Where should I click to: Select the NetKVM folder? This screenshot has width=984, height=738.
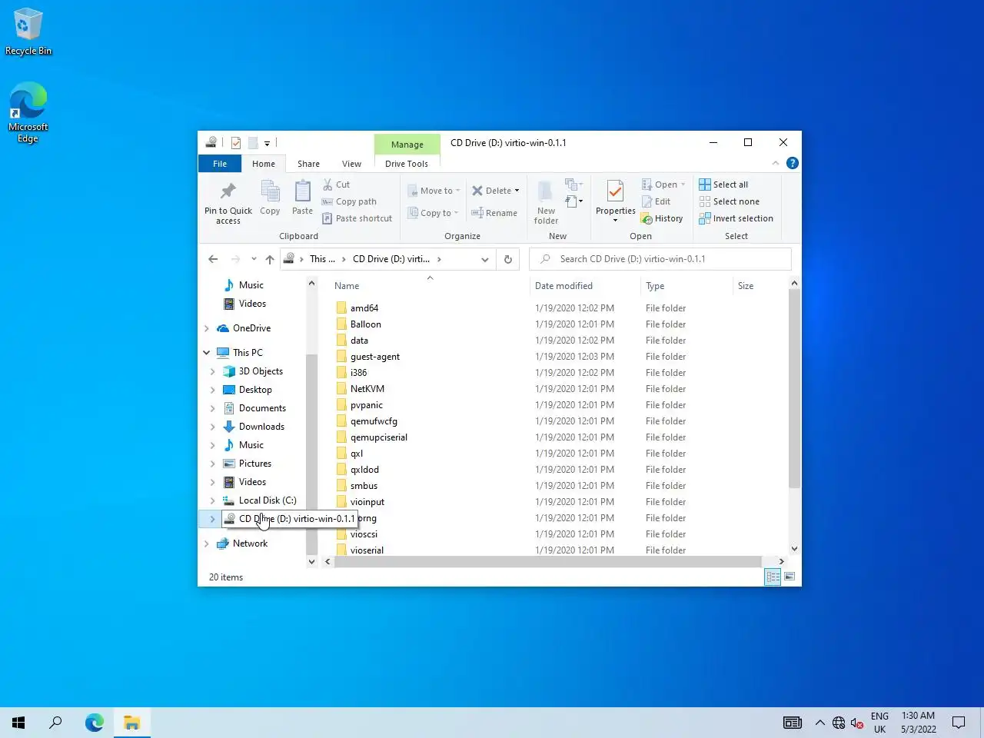pyautogui.click(x=367, y=389)
